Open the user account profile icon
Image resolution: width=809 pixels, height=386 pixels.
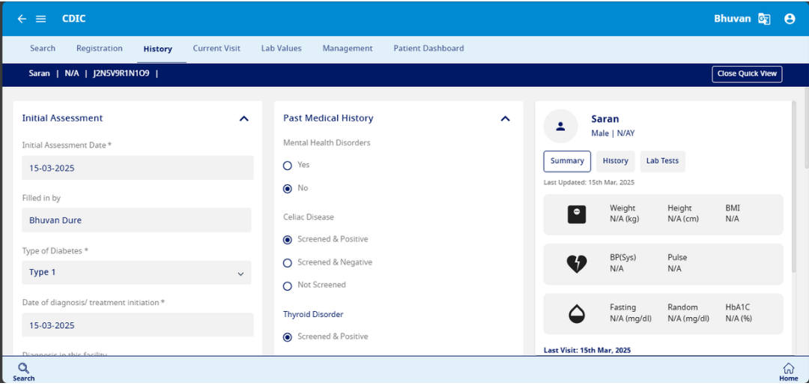(x=790, y=19)
